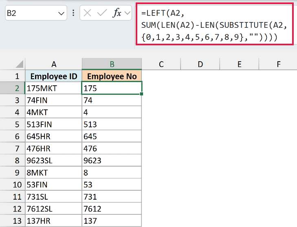Image resolution: width=297 pixels, height=227 pixels.
Task: Select cell B13 showing 137
Action: (112, 221)
